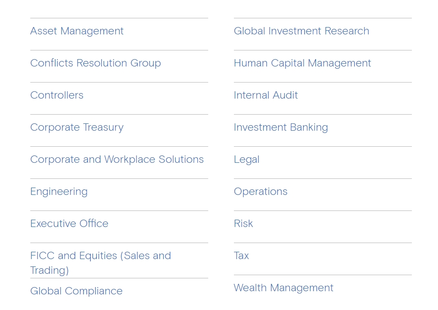Image resolution: width=438 pixels, height=310 pixels.
Task: Select Conflicts Resolution Group
Action: pyautogui.click(x=95, y=63)
